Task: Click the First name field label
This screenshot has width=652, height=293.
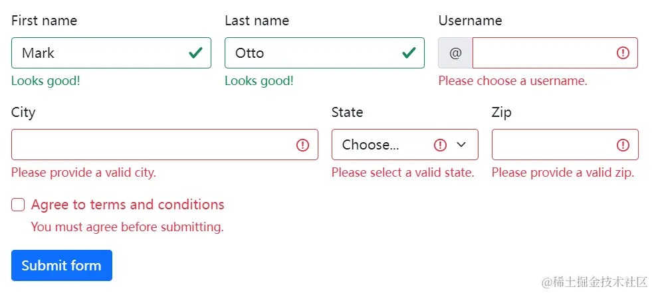Action: pos(44,21)
